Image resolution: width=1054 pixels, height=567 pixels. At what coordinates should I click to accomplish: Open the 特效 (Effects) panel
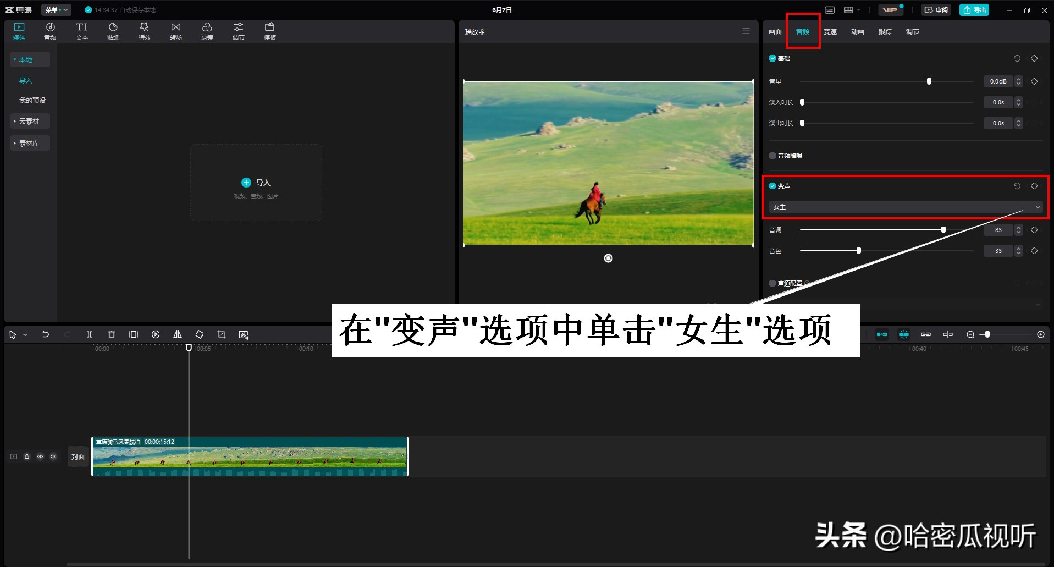144,30
